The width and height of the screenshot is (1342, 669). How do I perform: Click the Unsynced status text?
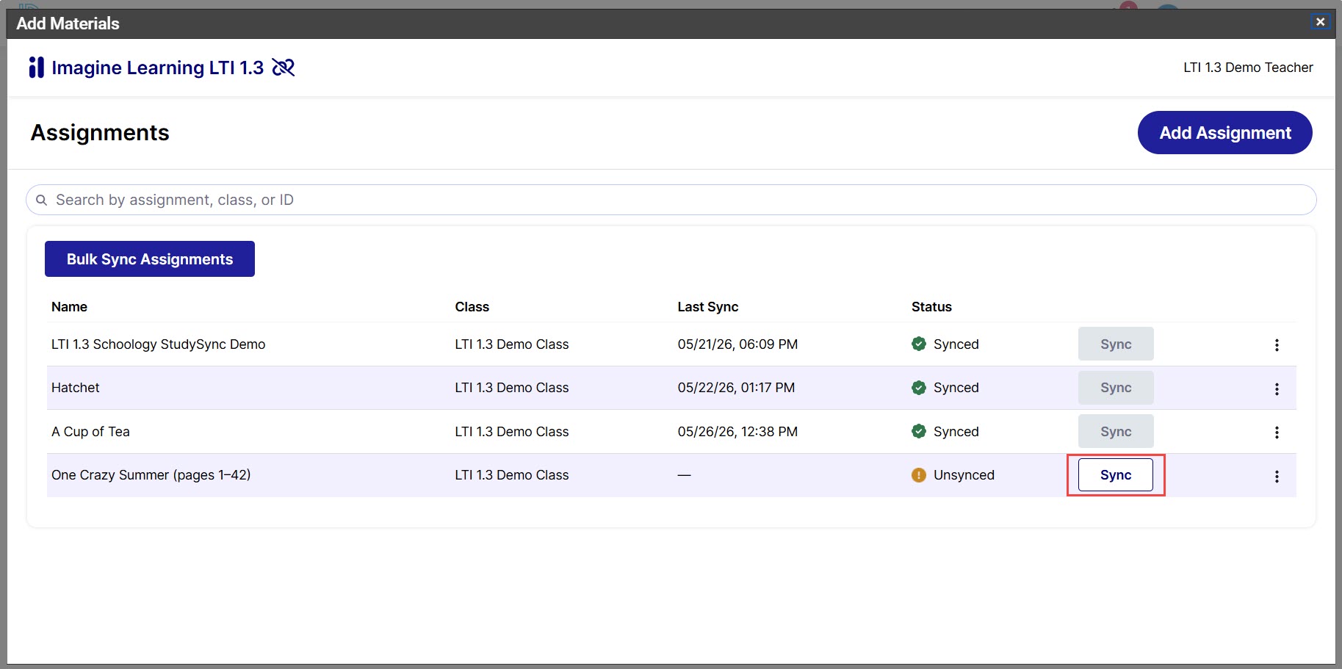964,475
